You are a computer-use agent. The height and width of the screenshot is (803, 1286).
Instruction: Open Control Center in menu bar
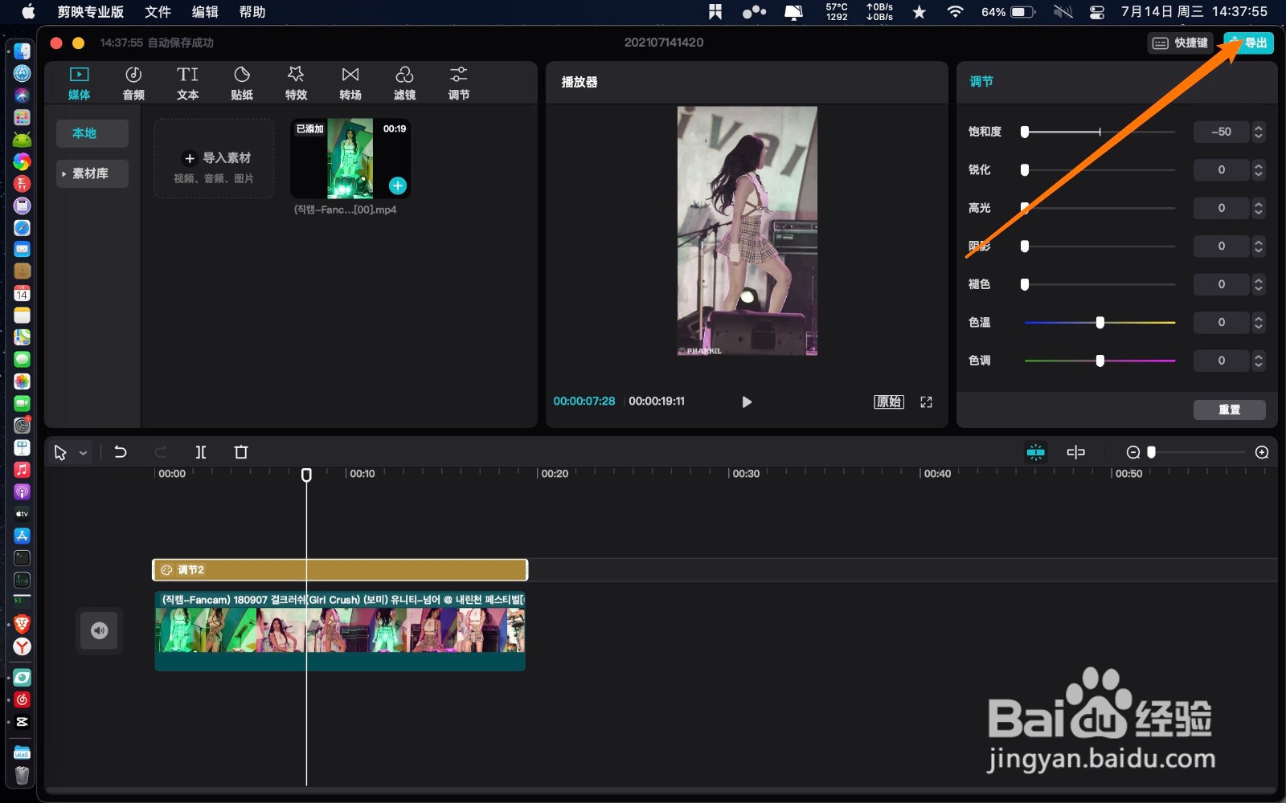pyautogui.click(x=1097, y=12)
